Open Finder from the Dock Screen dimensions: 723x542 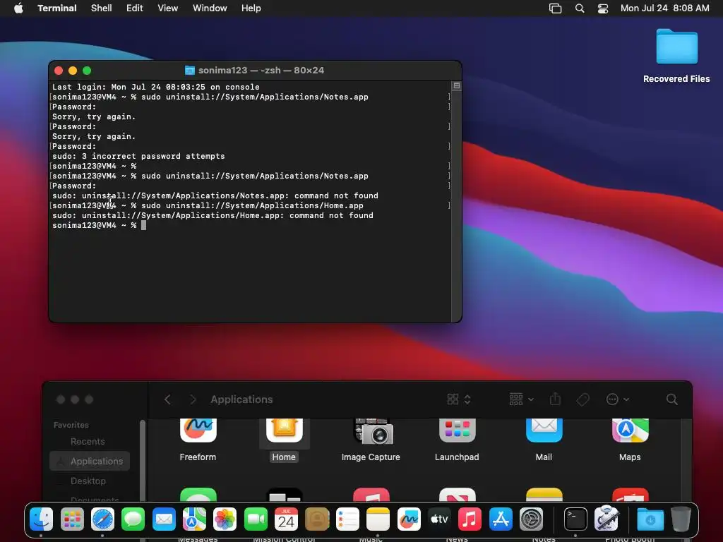[41, 519]
